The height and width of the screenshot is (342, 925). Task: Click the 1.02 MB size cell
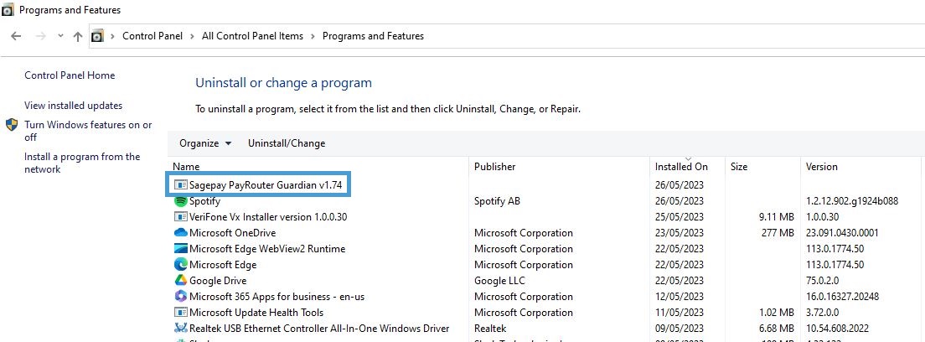click(x=777, y=313)
